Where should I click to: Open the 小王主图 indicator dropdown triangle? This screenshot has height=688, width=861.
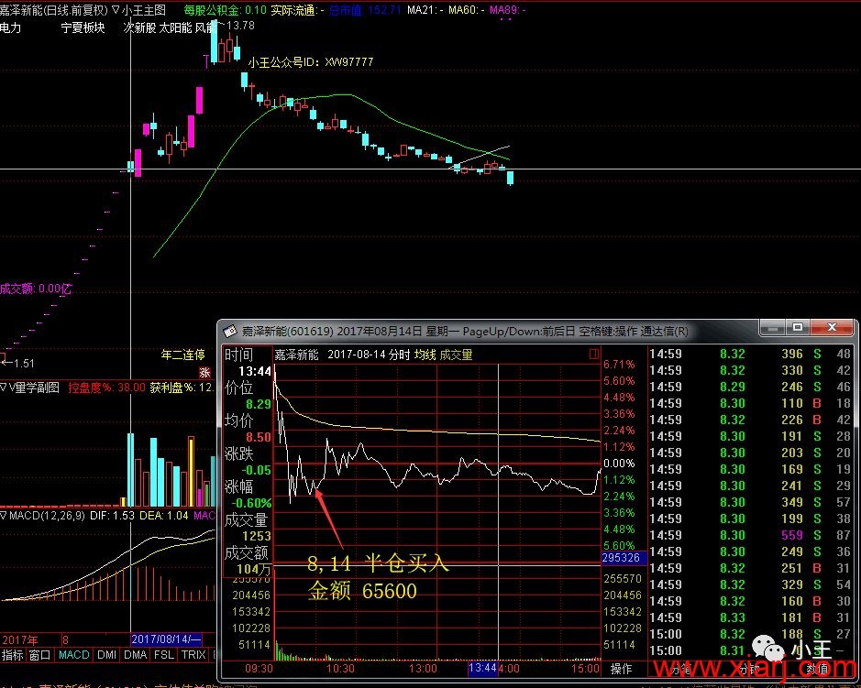tap(116, 10)
